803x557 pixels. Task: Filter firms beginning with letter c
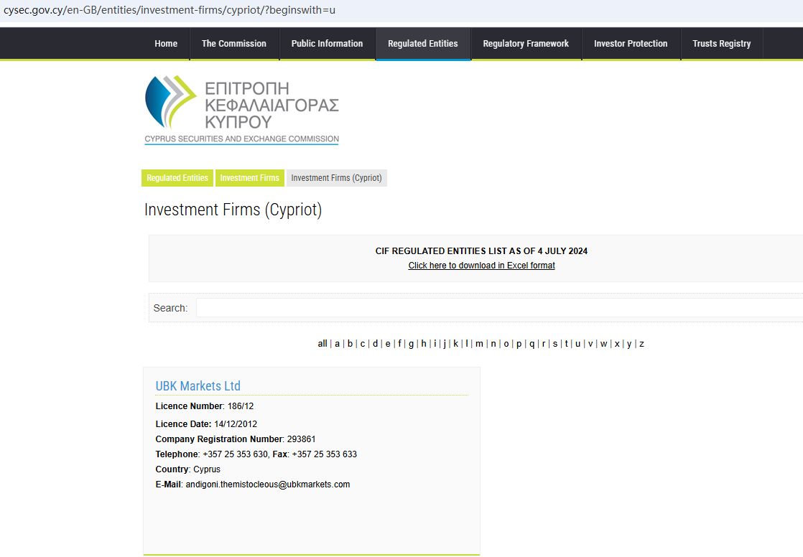pyautogui.click(x=363, y=344)
